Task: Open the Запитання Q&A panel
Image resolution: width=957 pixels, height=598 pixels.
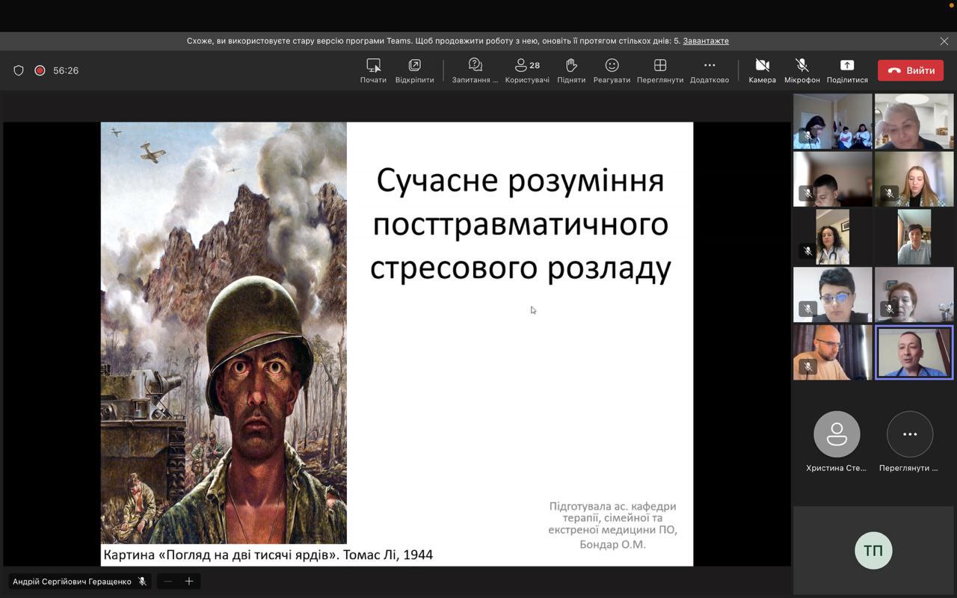Action: pyautogui.click(x=475, y=70)
